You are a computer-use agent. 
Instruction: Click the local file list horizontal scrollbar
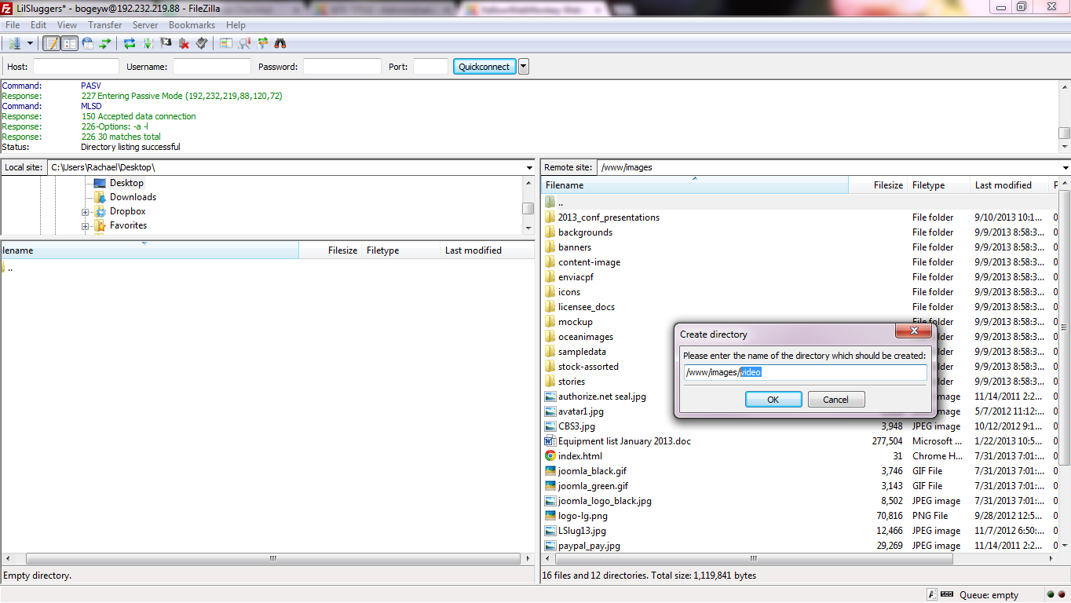click(273, 559)
